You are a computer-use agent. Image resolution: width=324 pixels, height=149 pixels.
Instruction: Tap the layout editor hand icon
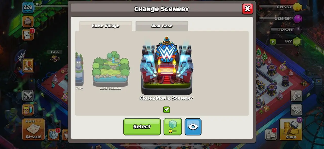(x=296, y=96)
